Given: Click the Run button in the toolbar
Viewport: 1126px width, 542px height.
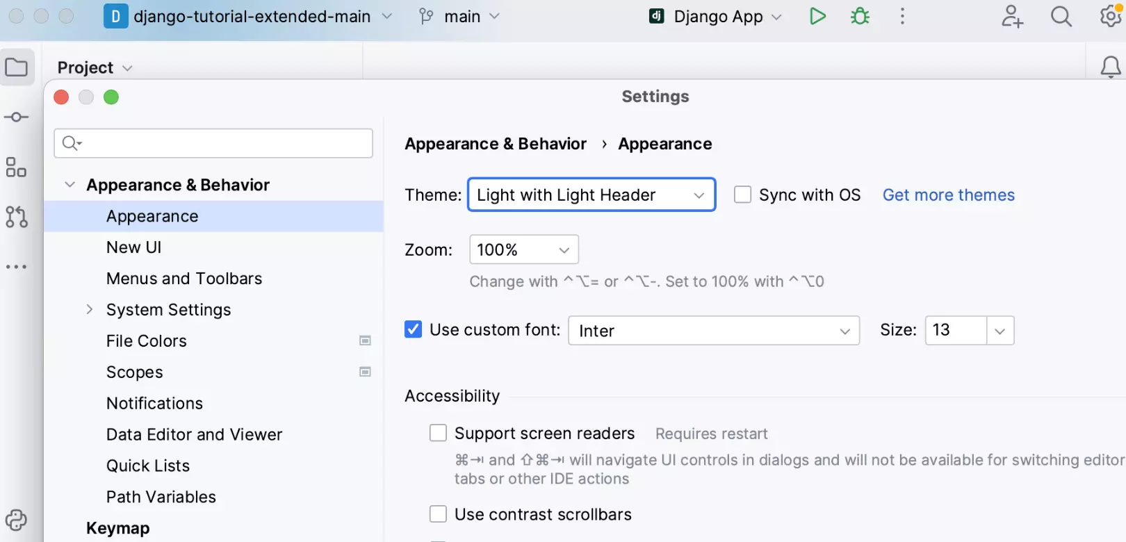Looking at the screenshot, I should pyautogui.click(x=817, y=16).
